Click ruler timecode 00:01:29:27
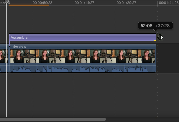This screenshot has width=179, height=122. [126, 3]
